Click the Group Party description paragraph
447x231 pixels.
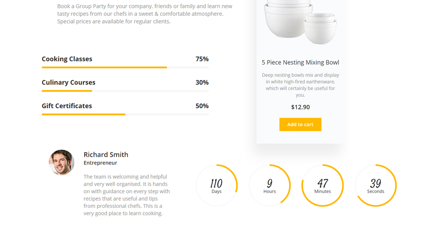pos(145,14)
